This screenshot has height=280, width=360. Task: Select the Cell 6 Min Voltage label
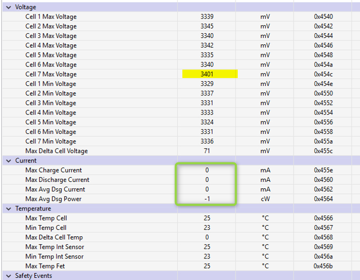point(51,132)
